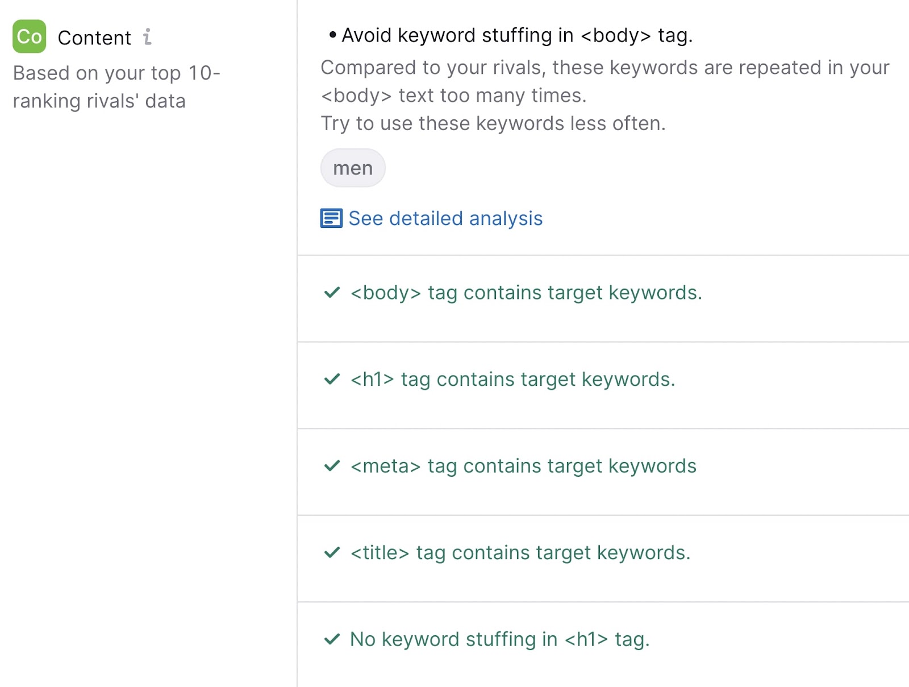Click '<title> tag contains target keywords' row
Screen dimensions: 909x687
[520, 552]
